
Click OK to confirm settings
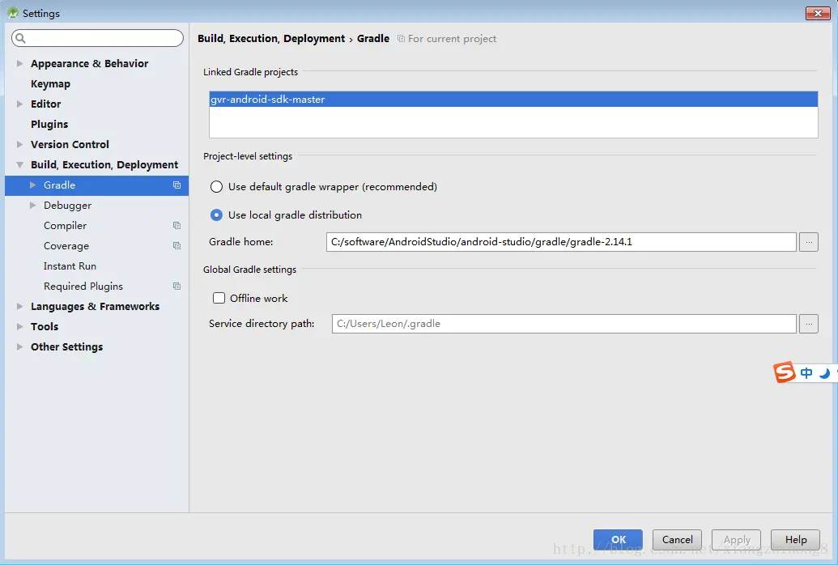coord(618,539)
